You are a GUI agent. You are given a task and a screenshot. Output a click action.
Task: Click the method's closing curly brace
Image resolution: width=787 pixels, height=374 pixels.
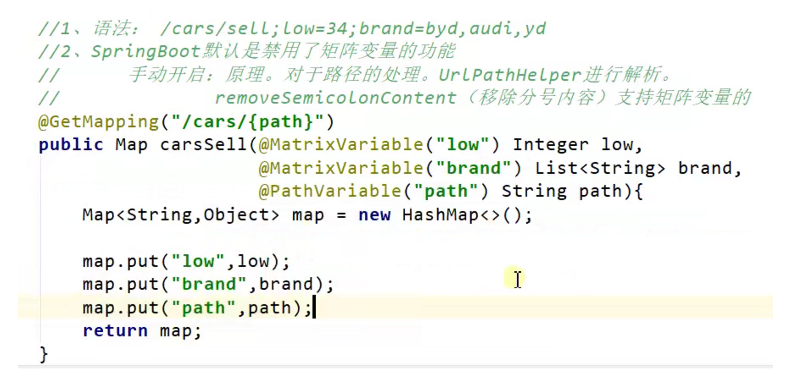tap(44, 355)
